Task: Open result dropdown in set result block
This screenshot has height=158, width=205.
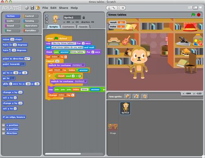Action: point(61,70)
